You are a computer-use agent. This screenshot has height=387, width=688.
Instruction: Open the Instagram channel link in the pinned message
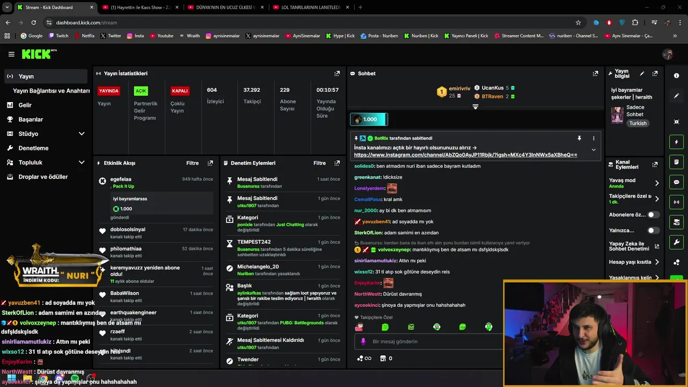465,155
